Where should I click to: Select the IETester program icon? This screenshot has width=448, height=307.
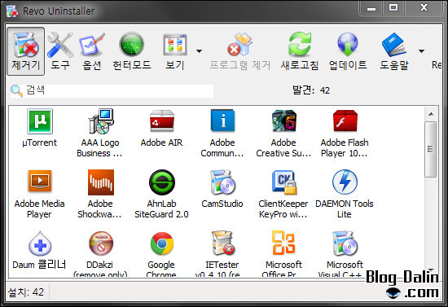(x=223, y=243)
